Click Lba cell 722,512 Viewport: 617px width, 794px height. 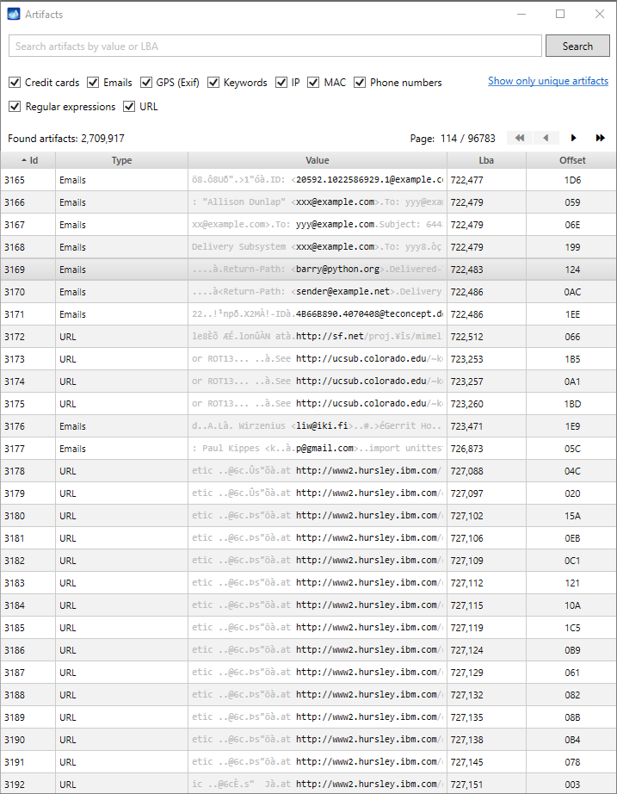[x=486, y=336]
